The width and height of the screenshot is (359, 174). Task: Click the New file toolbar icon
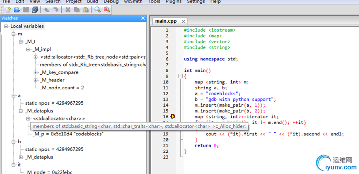(x=8, y=10)
